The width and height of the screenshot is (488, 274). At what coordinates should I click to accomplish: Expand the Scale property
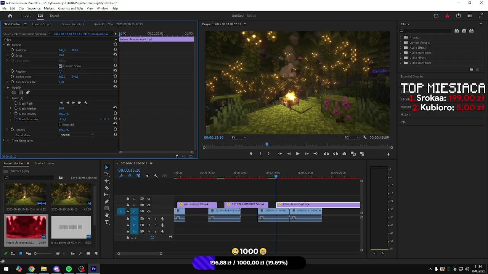coord(7,55)
